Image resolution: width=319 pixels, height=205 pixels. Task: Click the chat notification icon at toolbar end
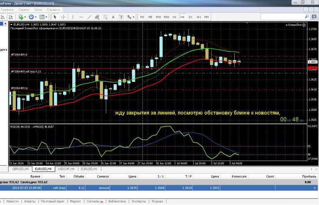click(x=314, y=17)
